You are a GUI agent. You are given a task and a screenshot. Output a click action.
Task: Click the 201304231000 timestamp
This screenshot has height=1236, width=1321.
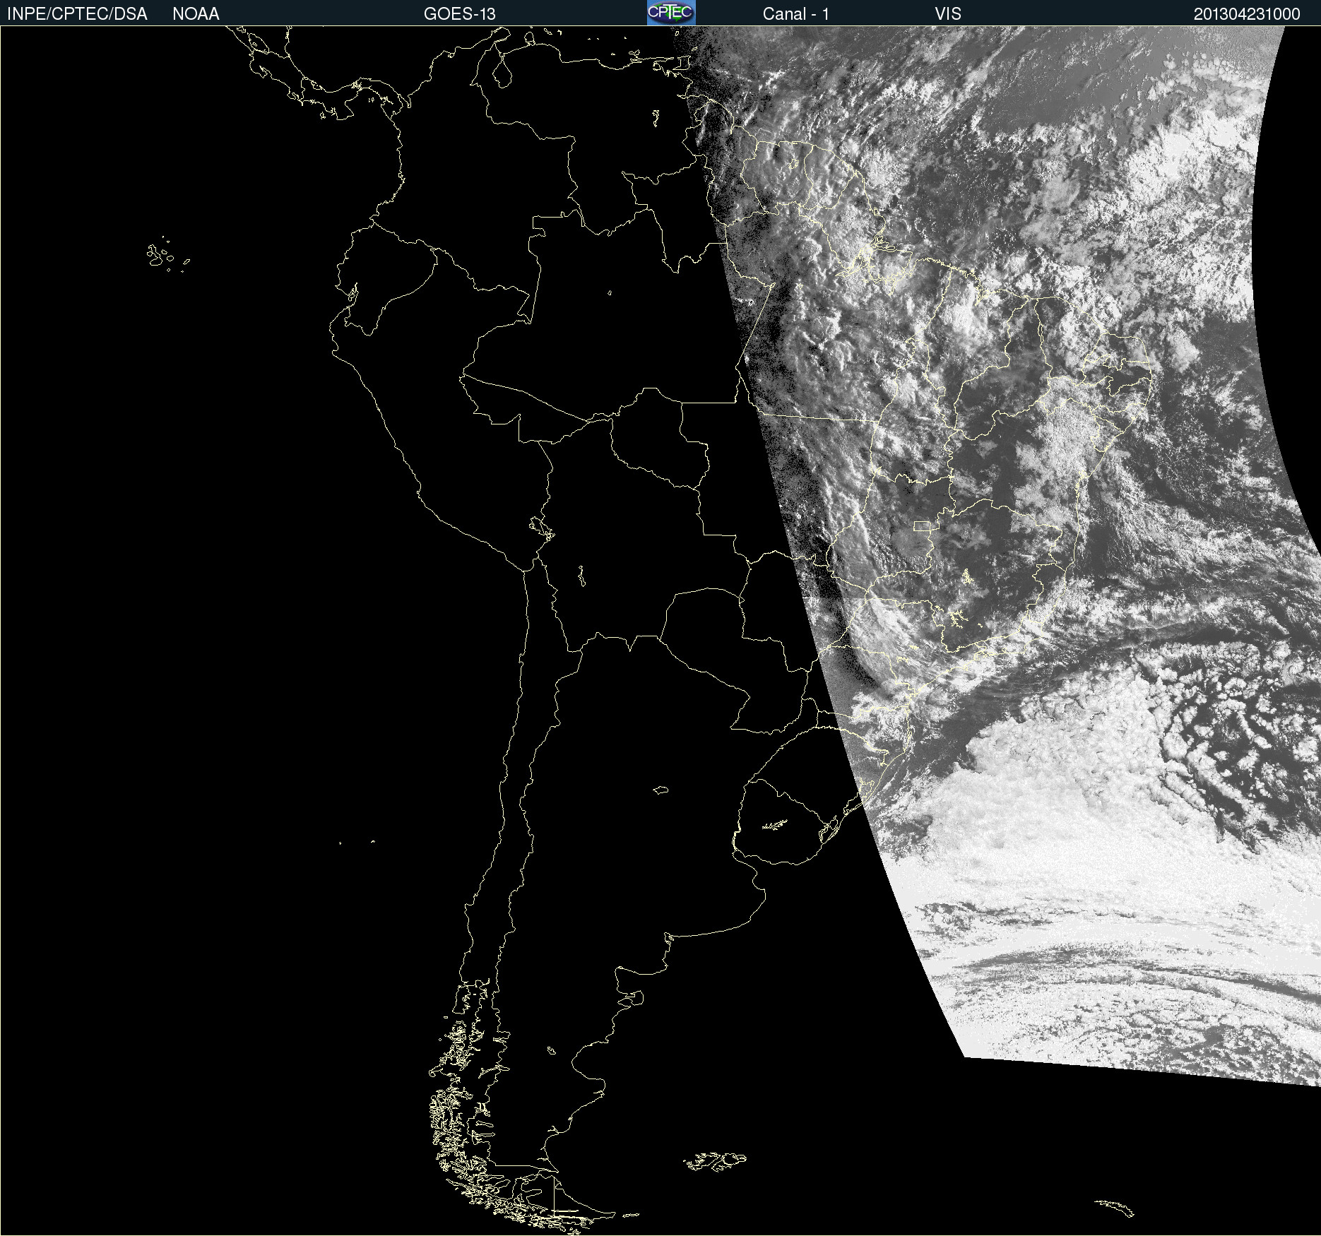click(x=1247, y=14)
